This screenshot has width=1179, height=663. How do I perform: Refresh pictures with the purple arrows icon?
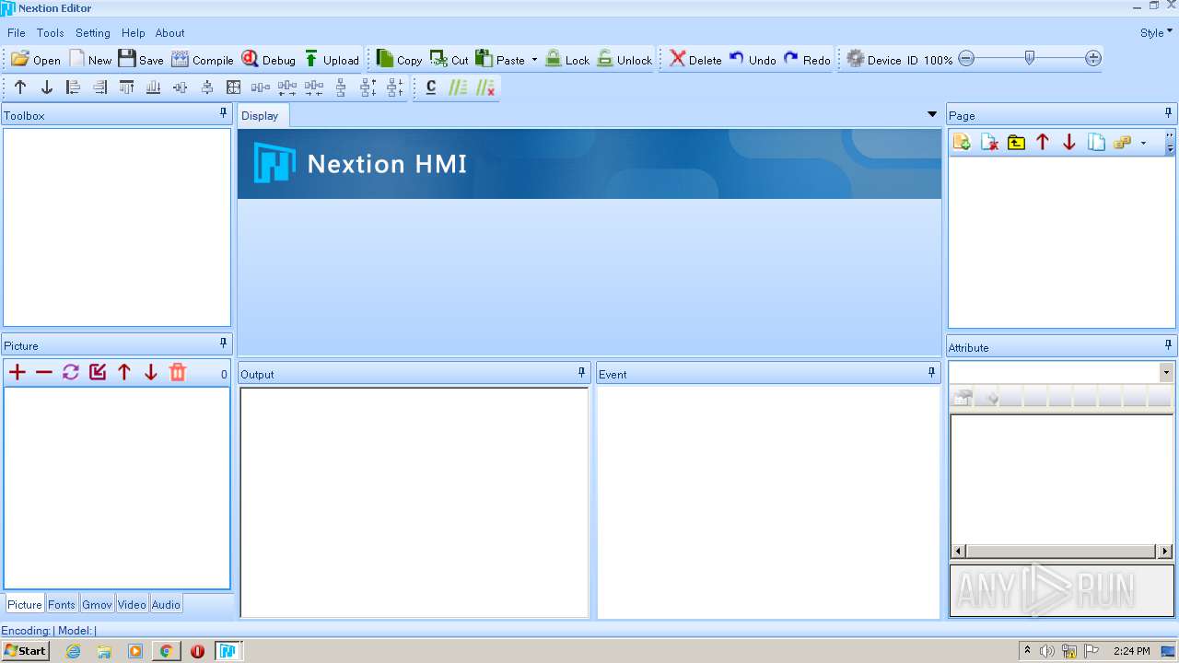[71, 372]
